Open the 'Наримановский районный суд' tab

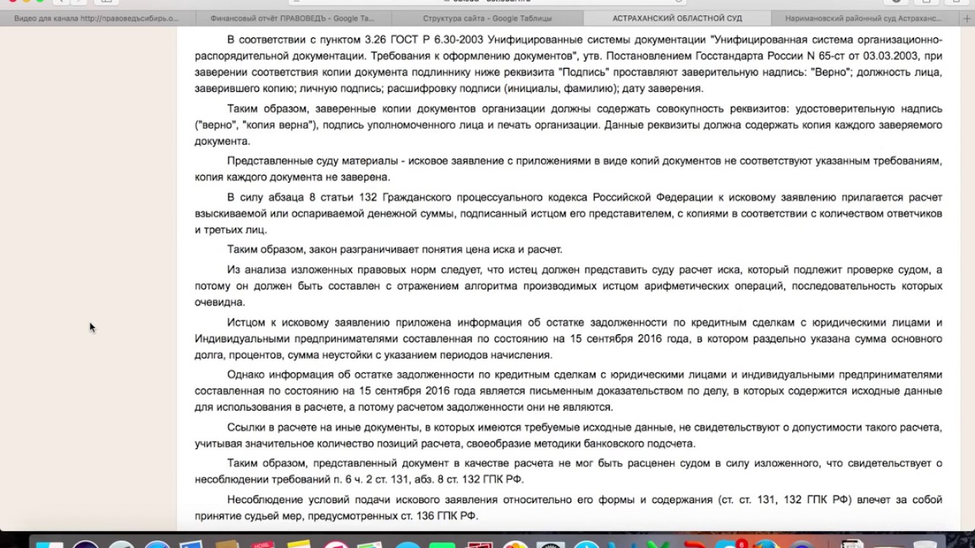click(x=863, y=18)
